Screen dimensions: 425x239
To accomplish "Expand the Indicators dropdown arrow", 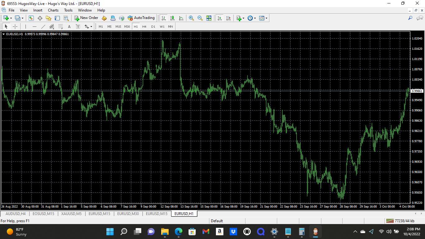I will tap(244, 18).
